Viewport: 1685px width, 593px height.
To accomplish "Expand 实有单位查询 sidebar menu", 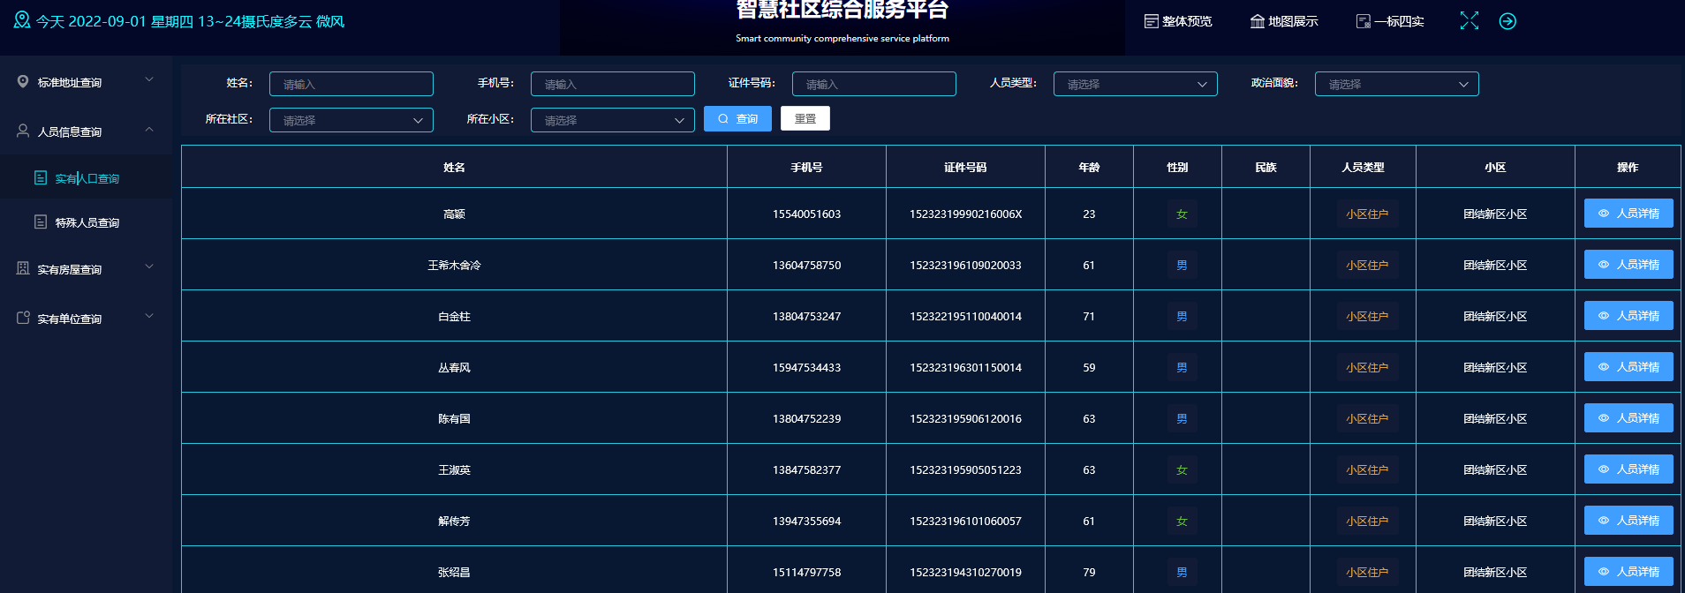I will tap(86, 319).
